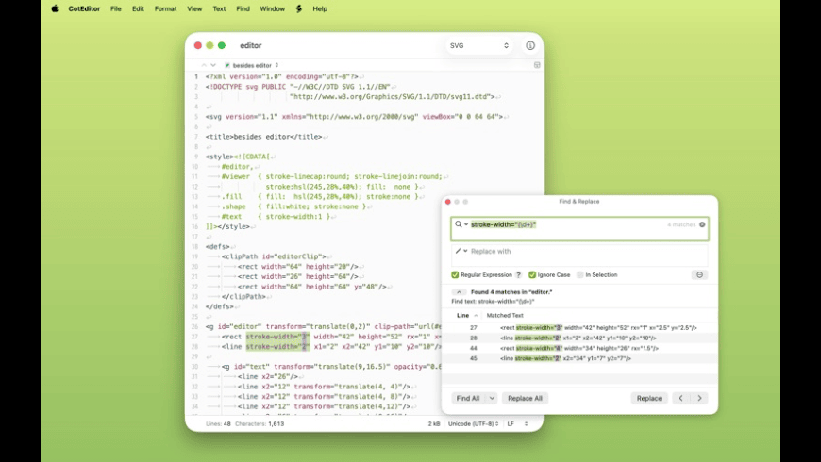Image resolution: width=821 pixels, height=462 pixels.
Task: Open the File menu
Action: click(x=116, y=8)
